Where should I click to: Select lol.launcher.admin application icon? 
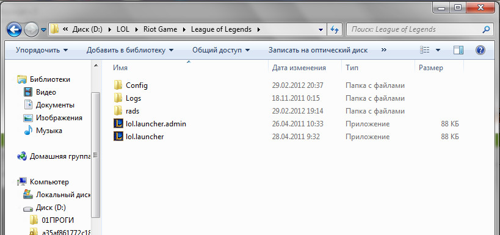point(118,124)
